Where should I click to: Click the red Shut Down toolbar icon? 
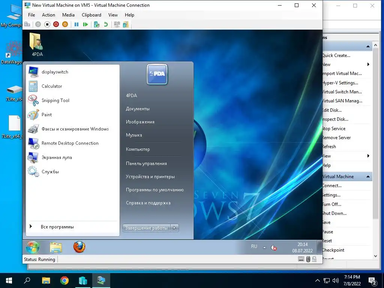(56, 24)
